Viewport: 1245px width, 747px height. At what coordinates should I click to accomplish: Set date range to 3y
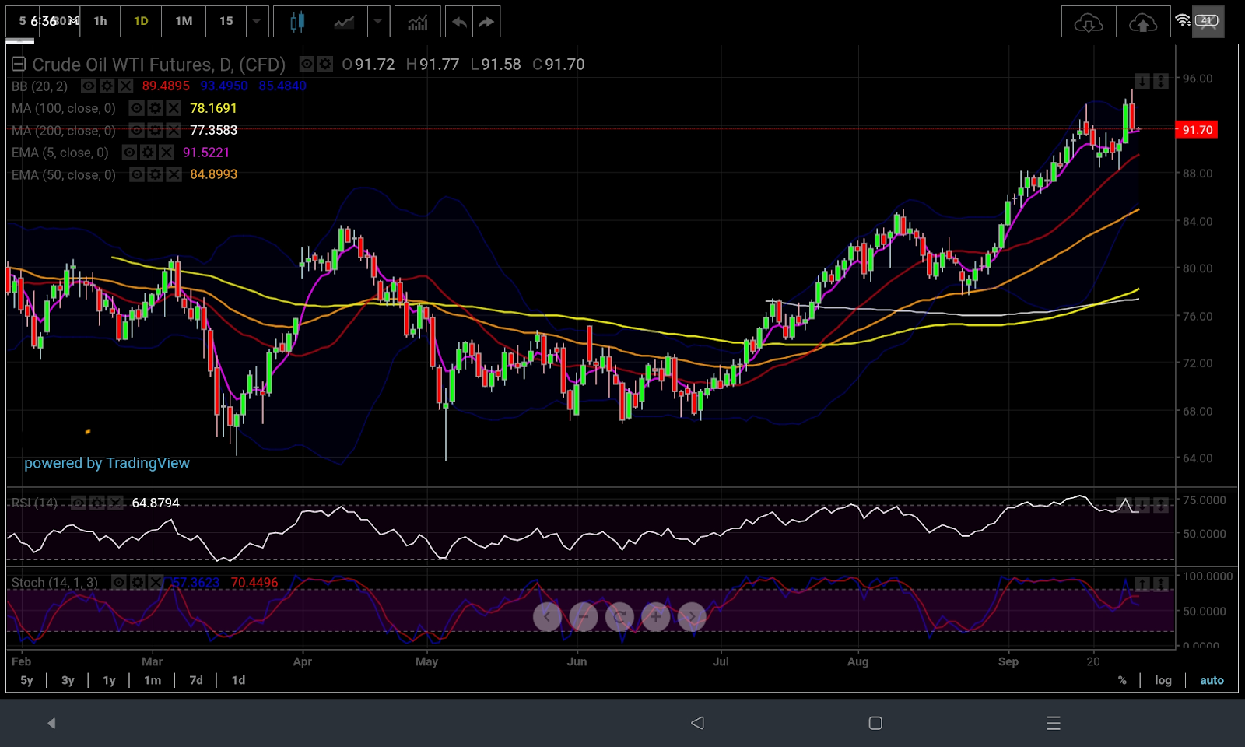(x=68, y=680)
